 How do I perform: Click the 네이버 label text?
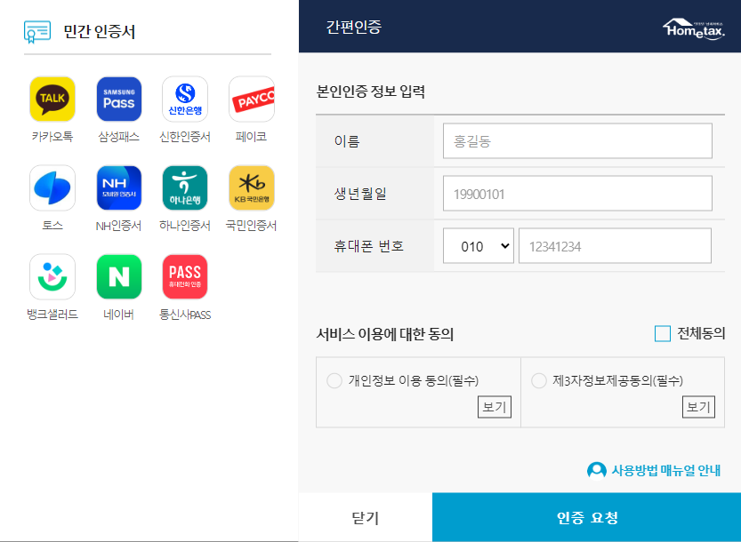tap(118, 314)
